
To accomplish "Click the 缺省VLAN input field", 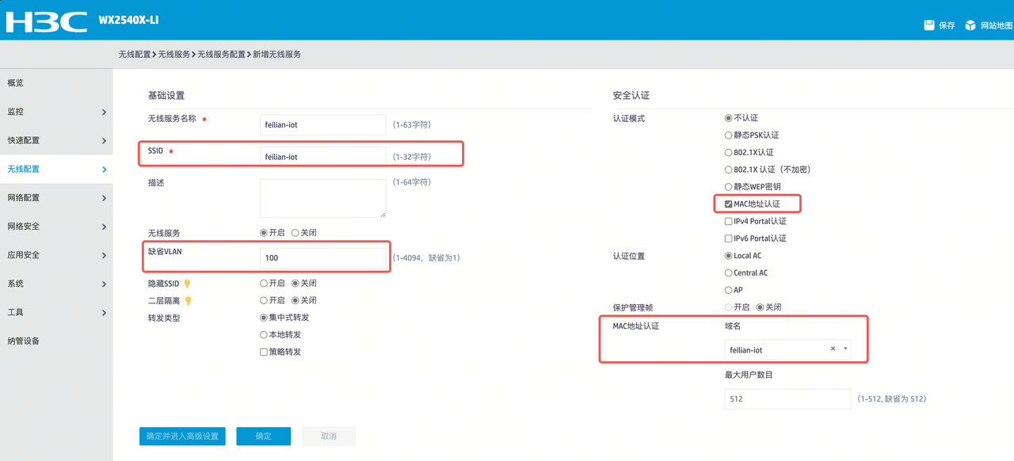I will point(323,258).
